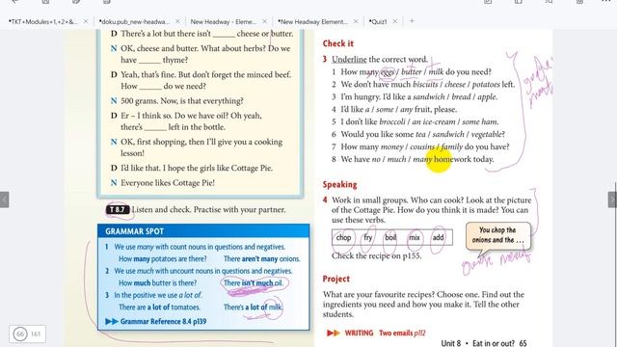
Task: Click sentence 'We have no / much / many homework'
Action: [x=417, y=159]
